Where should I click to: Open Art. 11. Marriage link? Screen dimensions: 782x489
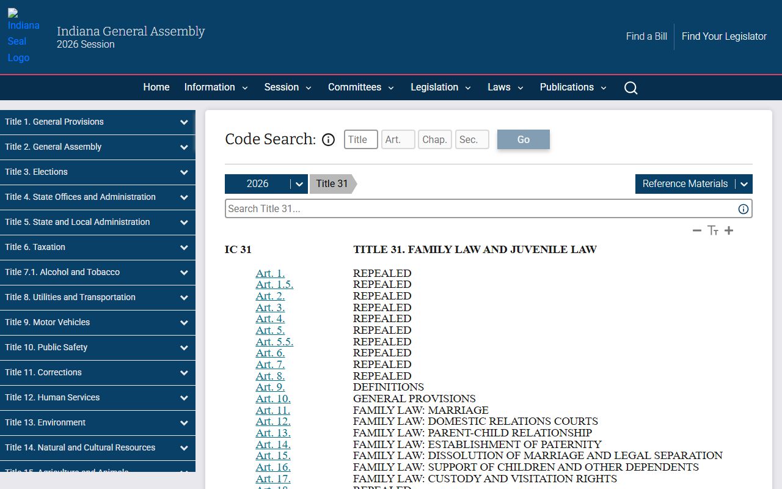coord(273,410)
